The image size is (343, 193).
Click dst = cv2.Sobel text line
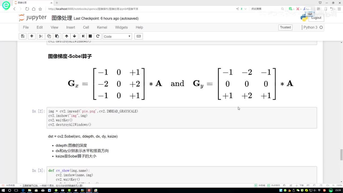pos(83,136)
